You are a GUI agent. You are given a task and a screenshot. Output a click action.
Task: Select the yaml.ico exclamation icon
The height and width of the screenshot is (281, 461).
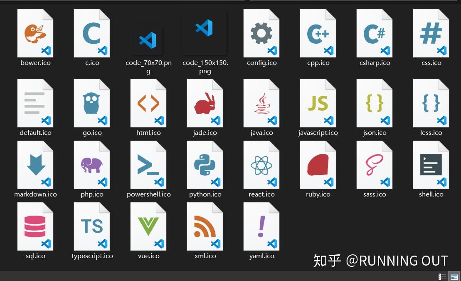(261, 226)
